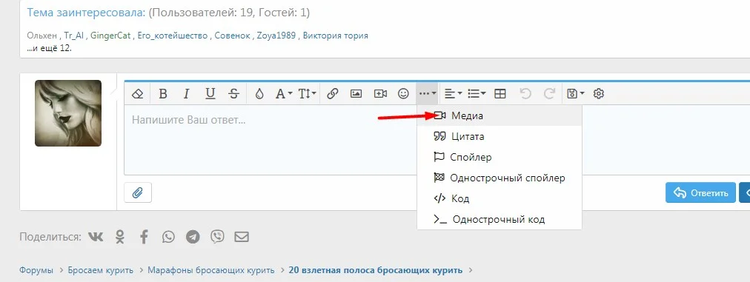Click the insert link chain icon
The image size is (750, 282).
click(x=333, y=94)
